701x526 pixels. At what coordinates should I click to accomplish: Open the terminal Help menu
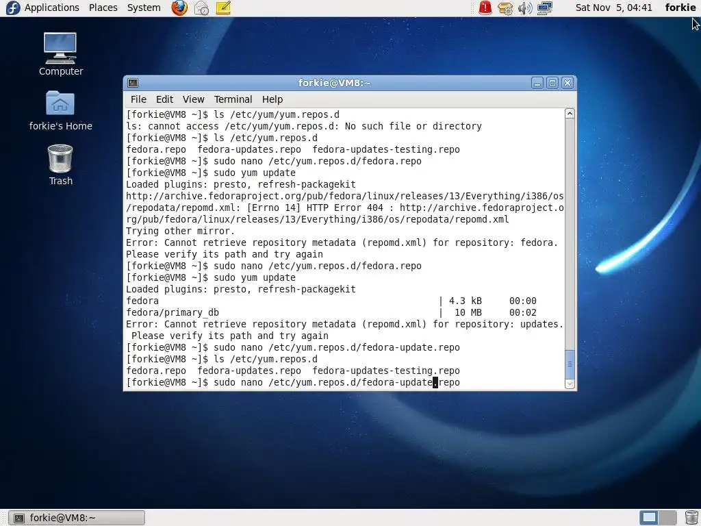(x=272, y=99)
